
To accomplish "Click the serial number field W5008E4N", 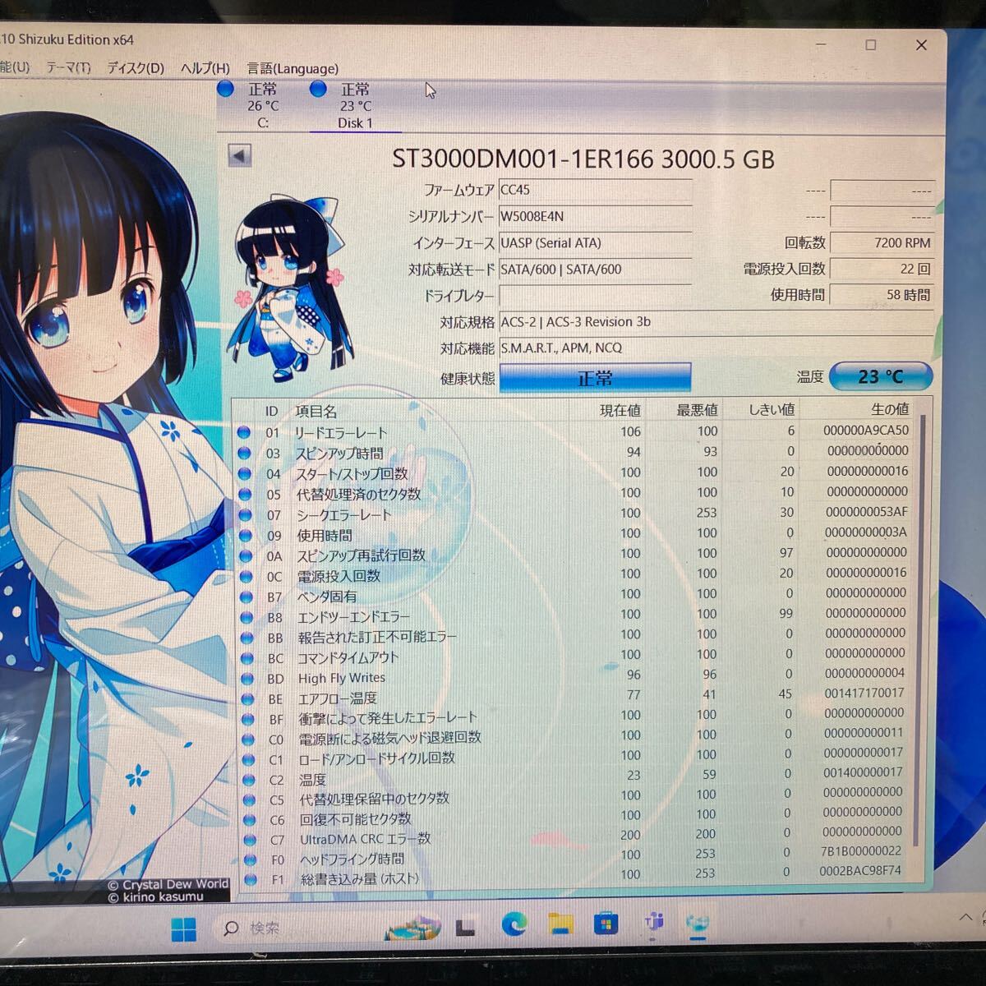I will [595, 216].
